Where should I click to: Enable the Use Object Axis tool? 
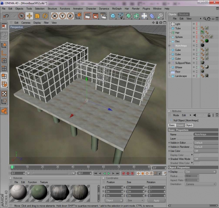pyautogui.click(x=4, y=53)
